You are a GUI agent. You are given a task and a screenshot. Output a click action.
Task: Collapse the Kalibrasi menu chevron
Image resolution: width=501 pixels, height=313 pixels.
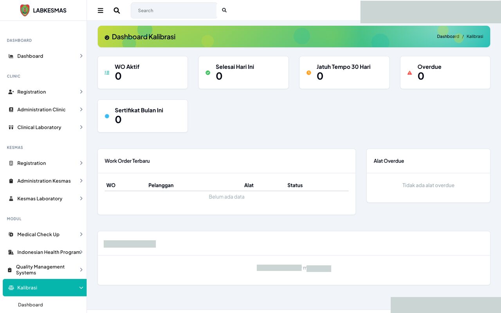tap(81, 288)
